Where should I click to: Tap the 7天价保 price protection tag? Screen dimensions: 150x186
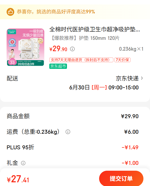tap(122, 60)
